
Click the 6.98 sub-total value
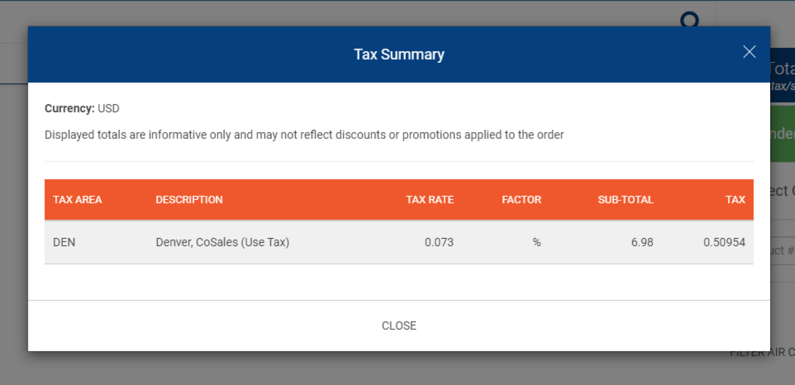click(x=643, y=242)
